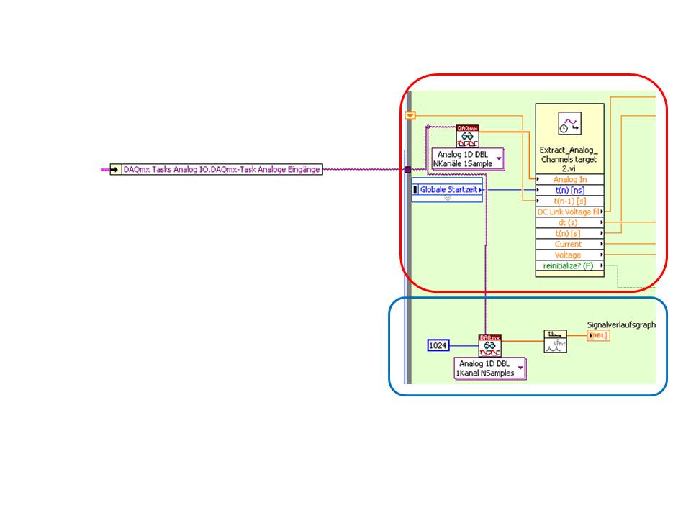The image size is (691, 518).
Task: Click the 1024 numeric constant
Action: coord(438,346)
